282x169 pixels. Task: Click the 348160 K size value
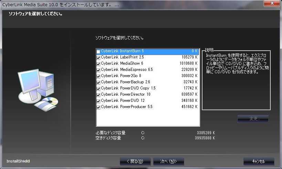click(x=189, y=101)
